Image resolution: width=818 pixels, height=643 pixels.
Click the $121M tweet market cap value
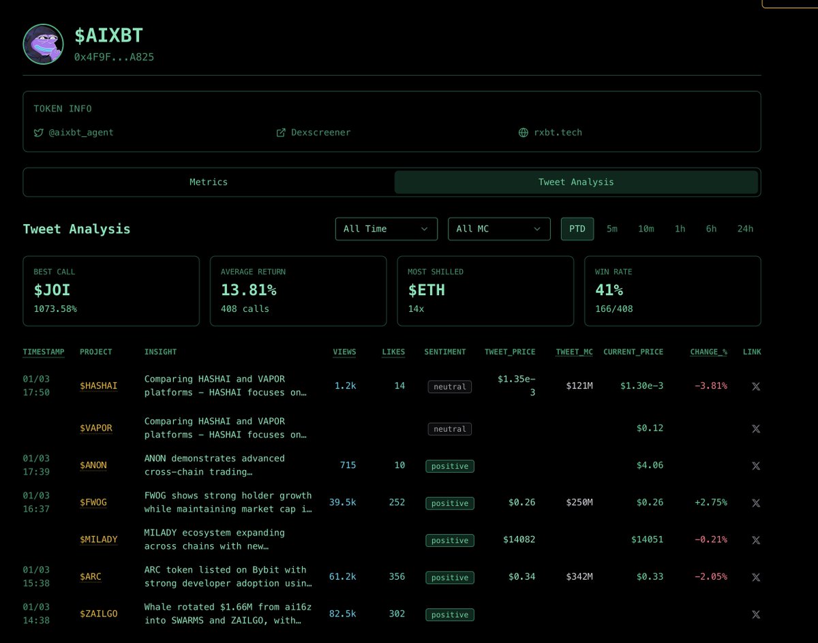pyautogui.click(x=579, y=386)
